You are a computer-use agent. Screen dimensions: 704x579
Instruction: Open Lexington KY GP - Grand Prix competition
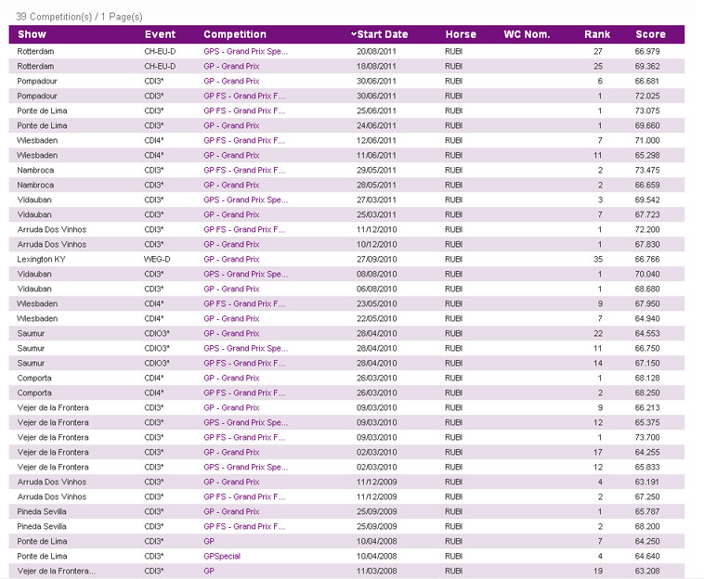[x=231, y=259]
